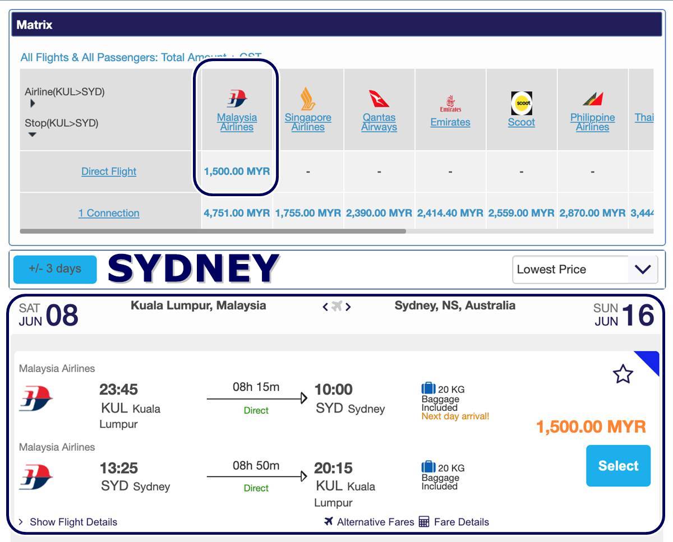The image size is (673, 542).
Task: Click baggage suitcase icon on outbound flight
Action: (428, 388)
